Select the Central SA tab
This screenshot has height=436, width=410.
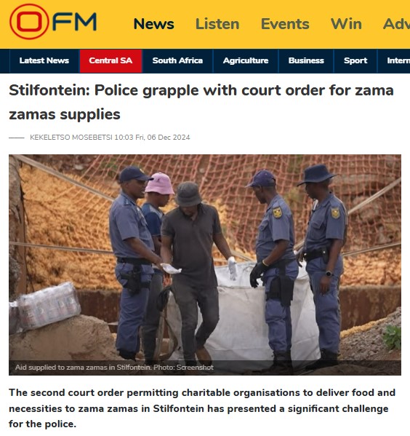point(110,60)
